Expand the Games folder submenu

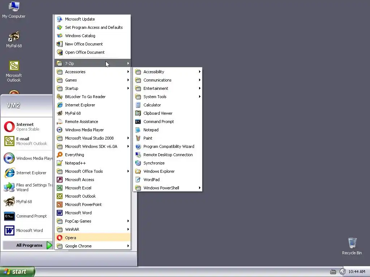click(x=92, y=80)
